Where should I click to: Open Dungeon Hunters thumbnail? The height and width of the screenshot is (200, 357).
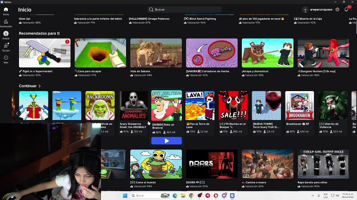click(x=323, y=53)
